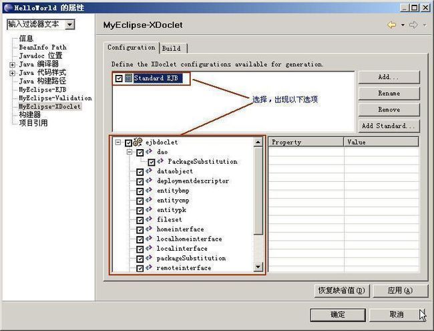Select Javadoc 位置 in the tree
The width and height of the screenshot is (434, 331).
click(x=41, y=56)
